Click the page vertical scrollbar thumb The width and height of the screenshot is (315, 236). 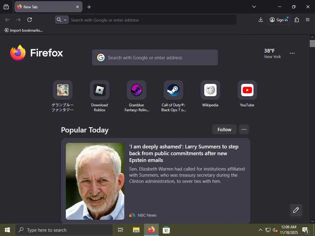[x=312, y=44]
